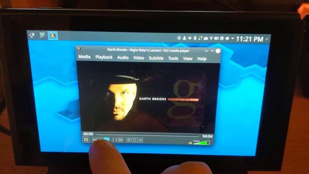
Task: Click elapsed time 00:00 label
Action: tap(88, 134)
